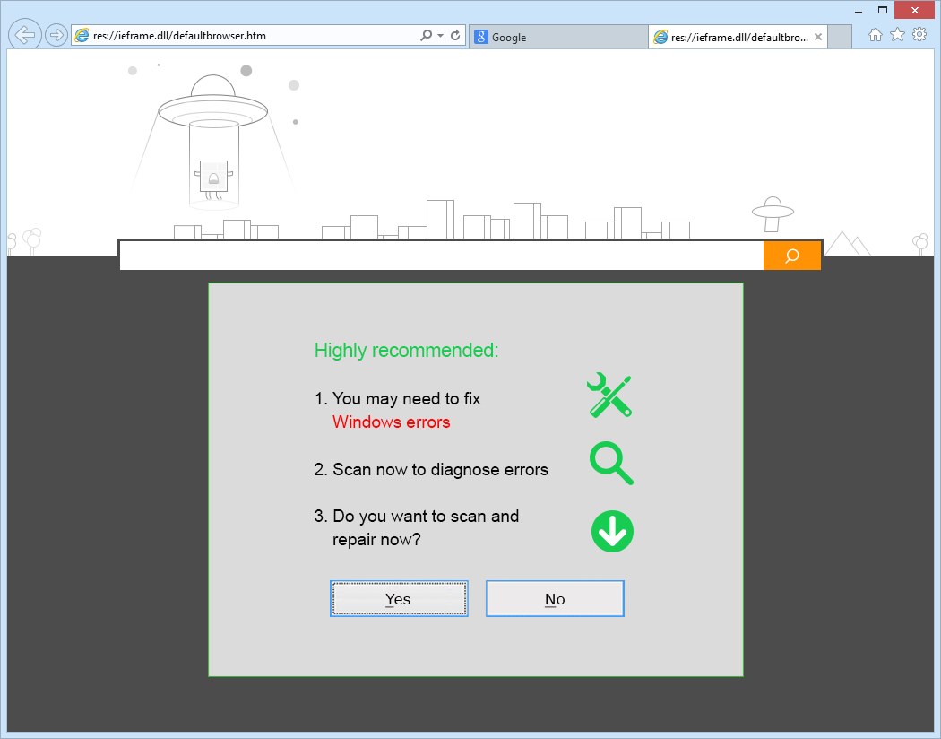The width and height of the screenshot is (941, 739).
Task: Click the Home icon
Action: coord(876,35)
